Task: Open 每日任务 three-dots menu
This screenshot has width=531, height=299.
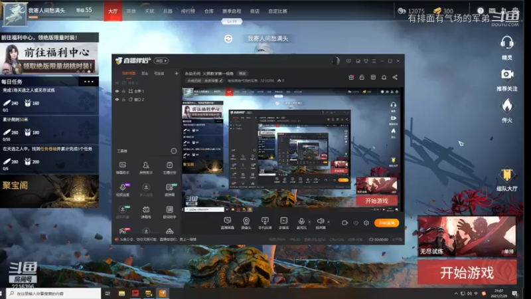Action: tap(89, 82)
